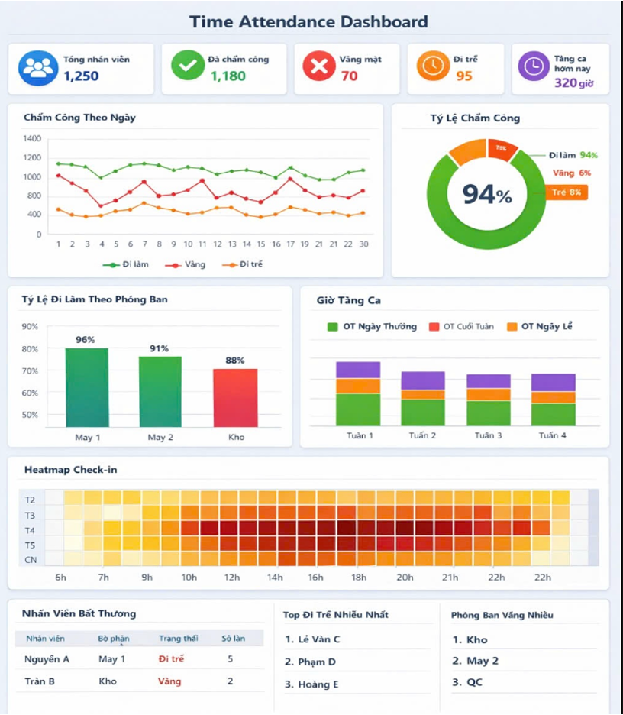Screen dimensions: 623x715
Task: Click the red X absent icon
Action: tap(319, 66)
